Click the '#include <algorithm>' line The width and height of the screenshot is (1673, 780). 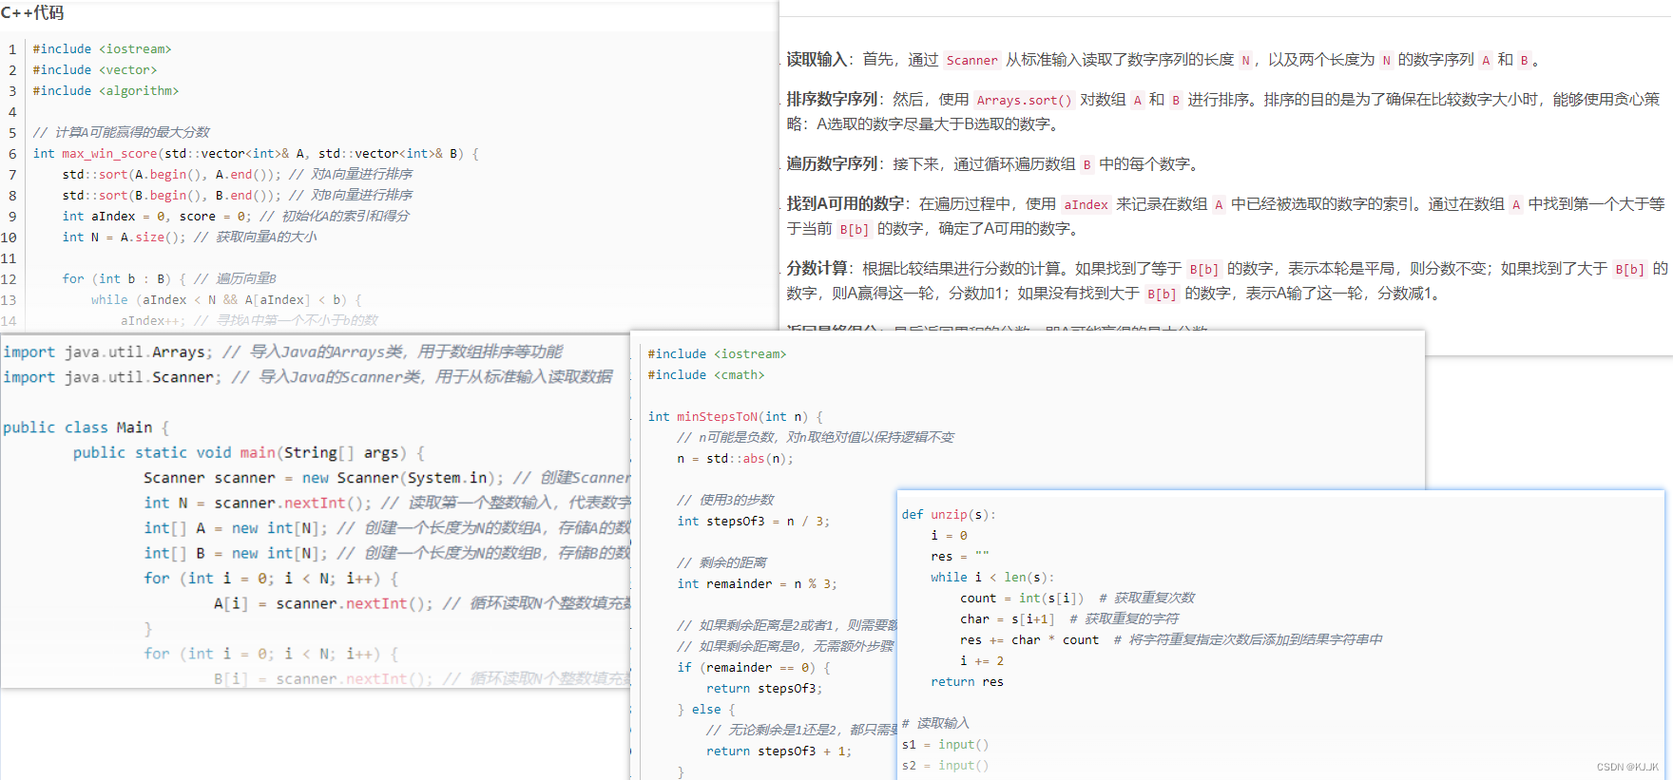[106, 90]
